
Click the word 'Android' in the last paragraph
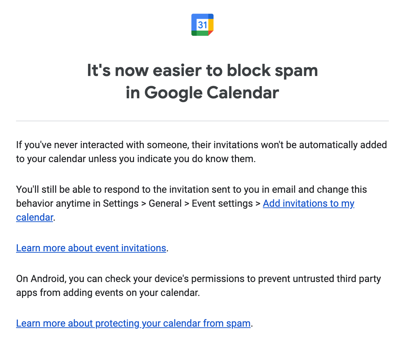pos(48,279)
